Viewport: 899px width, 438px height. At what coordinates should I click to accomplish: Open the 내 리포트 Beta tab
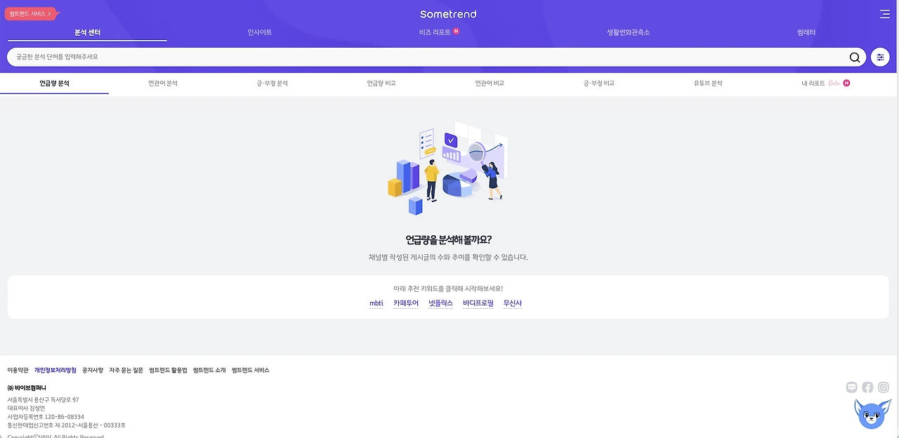pos(820,82)
